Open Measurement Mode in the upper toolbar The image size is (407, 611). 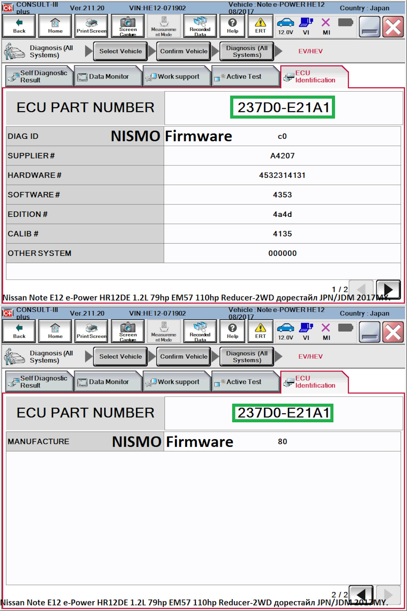pyautogui.click(x=164, y=26)
